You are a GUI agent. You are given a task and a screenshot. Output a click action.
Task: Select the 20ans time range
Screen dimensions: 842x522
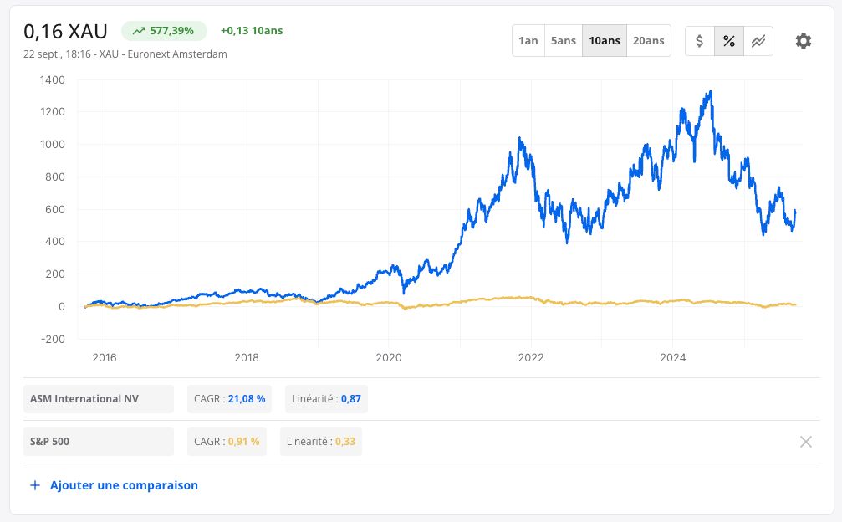(x=649, y=40)
